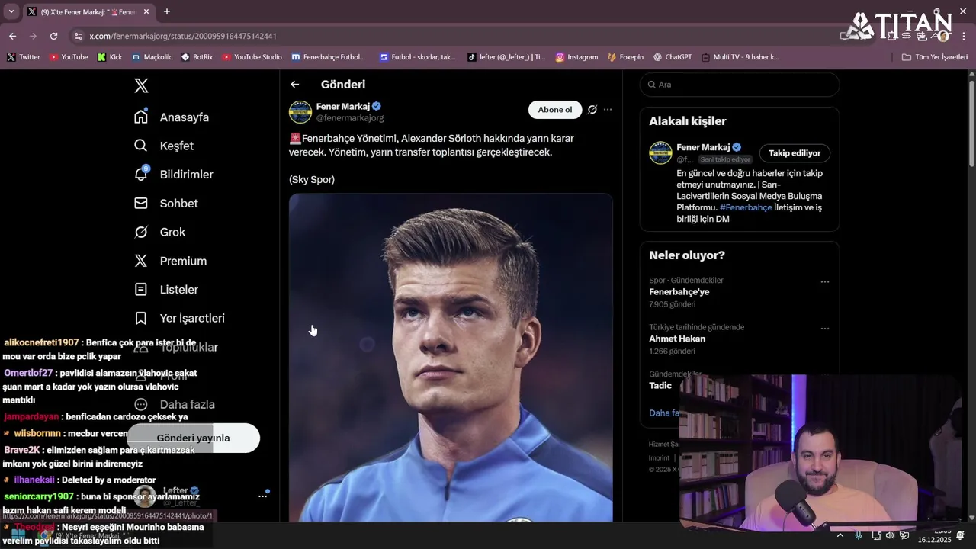The image size is (976, 549).
Task: Open Grok from sidebar
Action: tap(172, 232)
